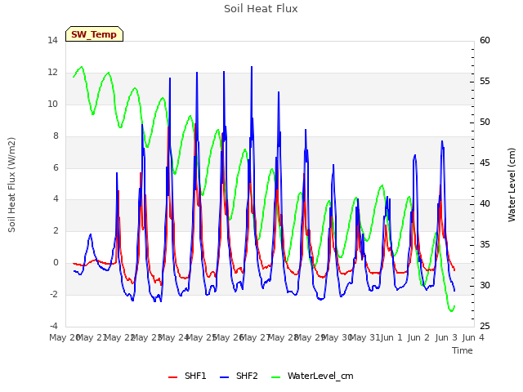This screenshot has width=523, height=392.
Task: Click the left axis value 2
Action: point(56,230)
